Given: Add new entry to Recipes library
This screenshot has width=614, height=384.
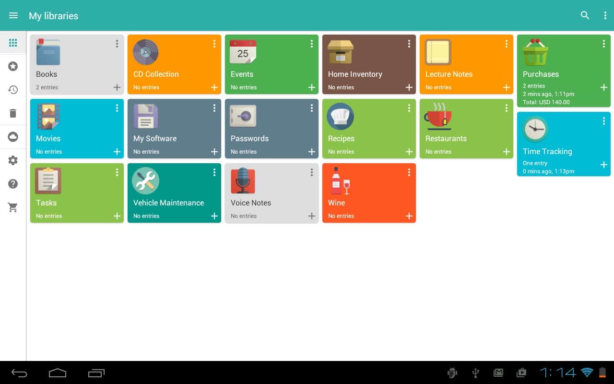Looking at the screenshot, I should 409,152.
